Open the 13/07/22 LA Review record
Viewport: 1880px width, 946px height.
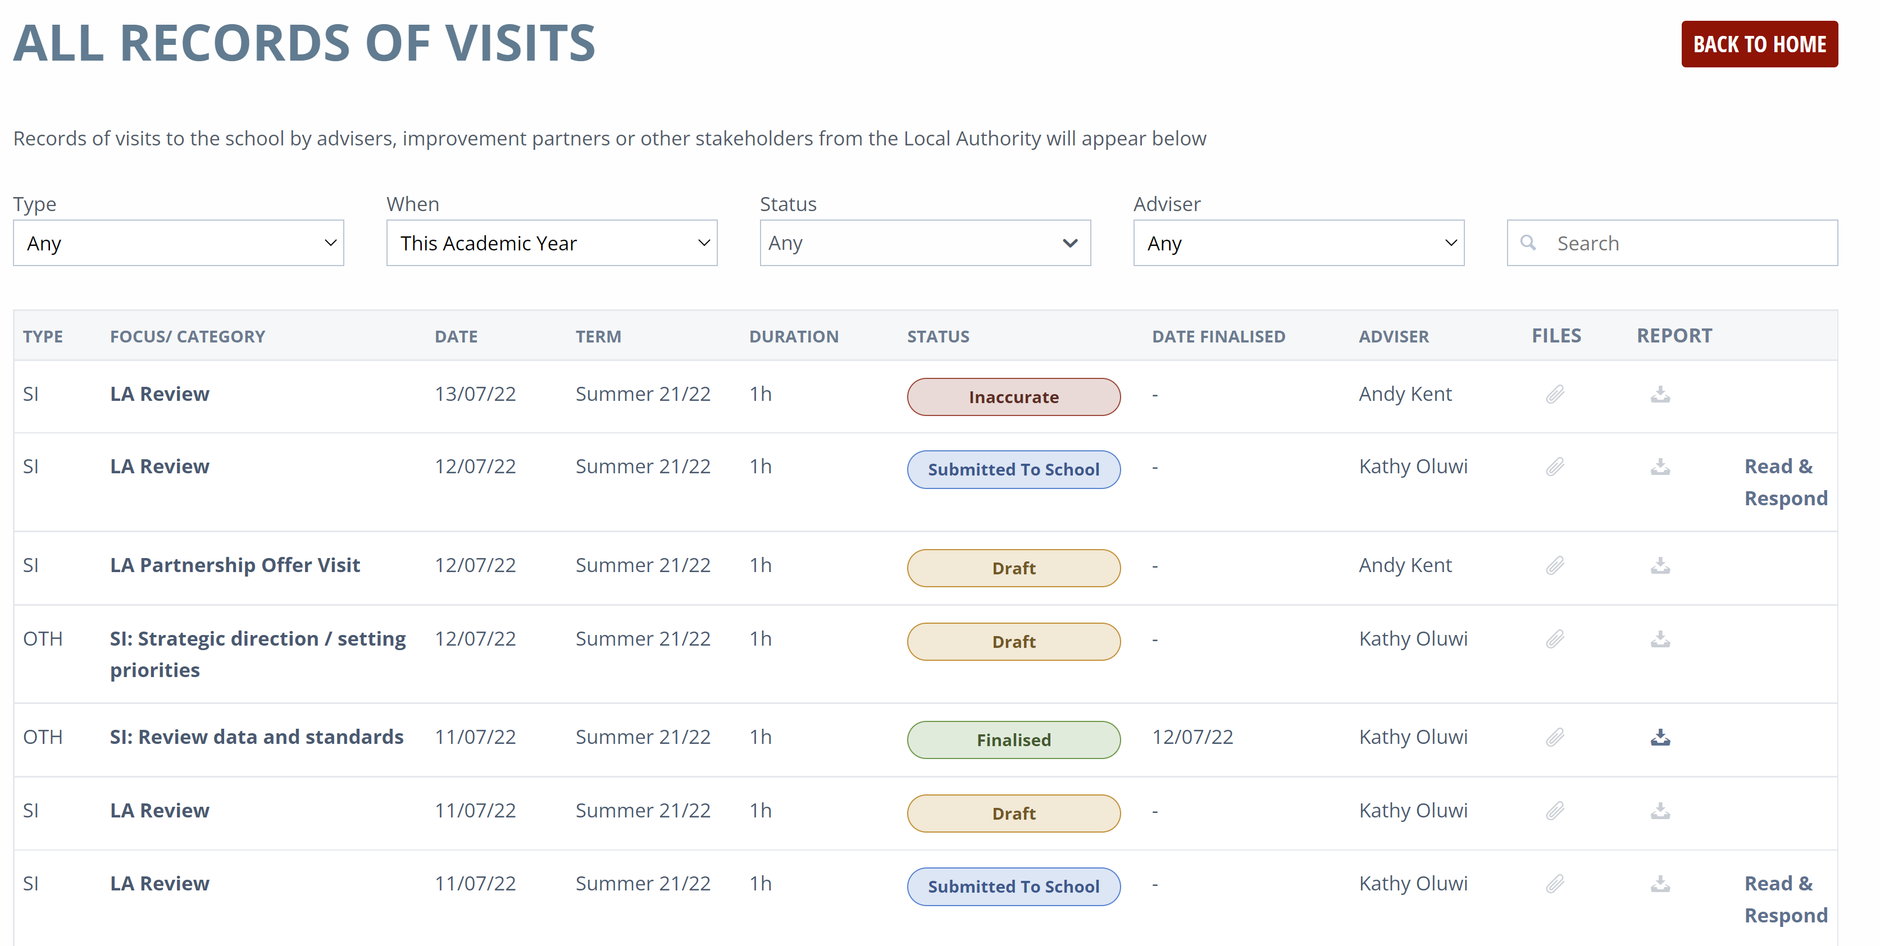click(x=159, y=394)
